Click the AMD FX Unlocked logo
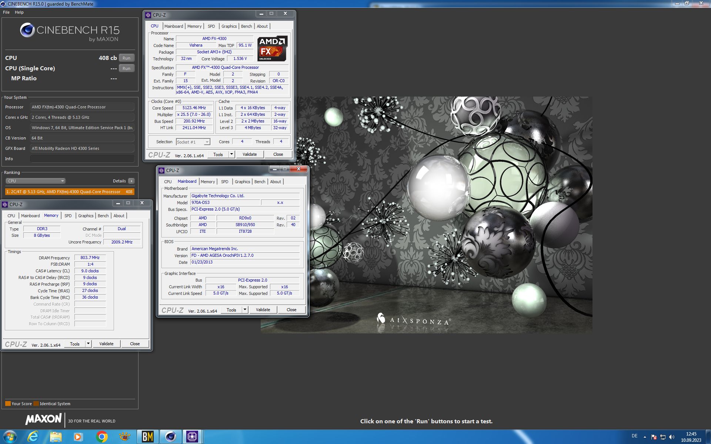711x444 pixels. (x=273, y=48)
